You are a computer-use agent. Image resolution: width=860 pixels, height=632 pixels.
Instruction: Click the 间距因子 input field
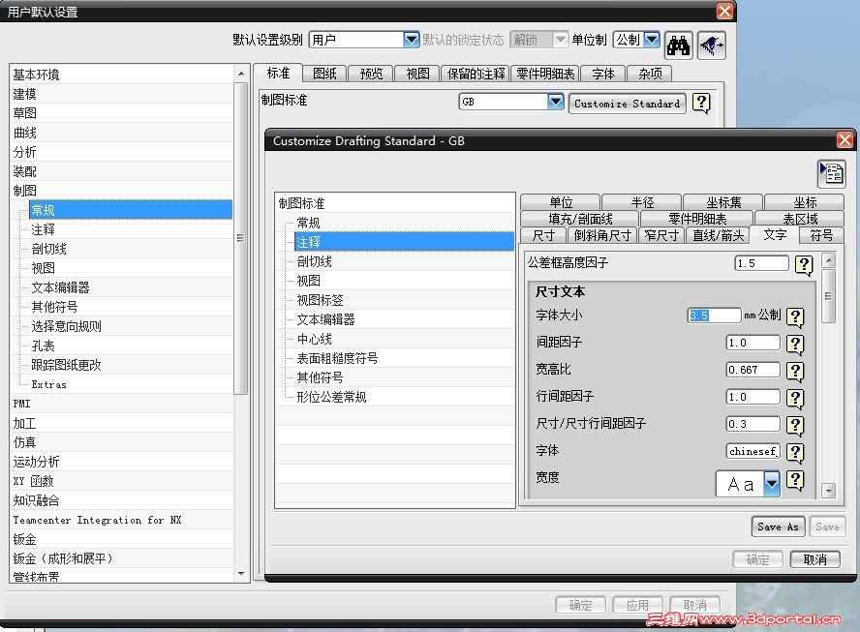pos(753,343)
